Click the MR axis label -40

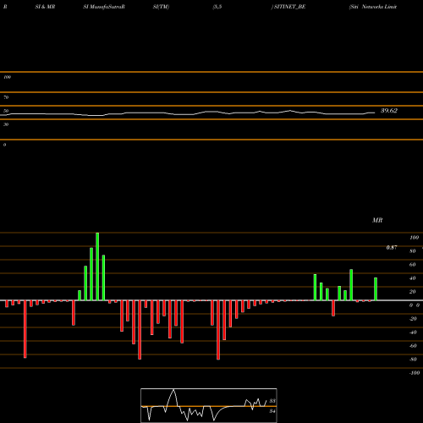point(413,332)
